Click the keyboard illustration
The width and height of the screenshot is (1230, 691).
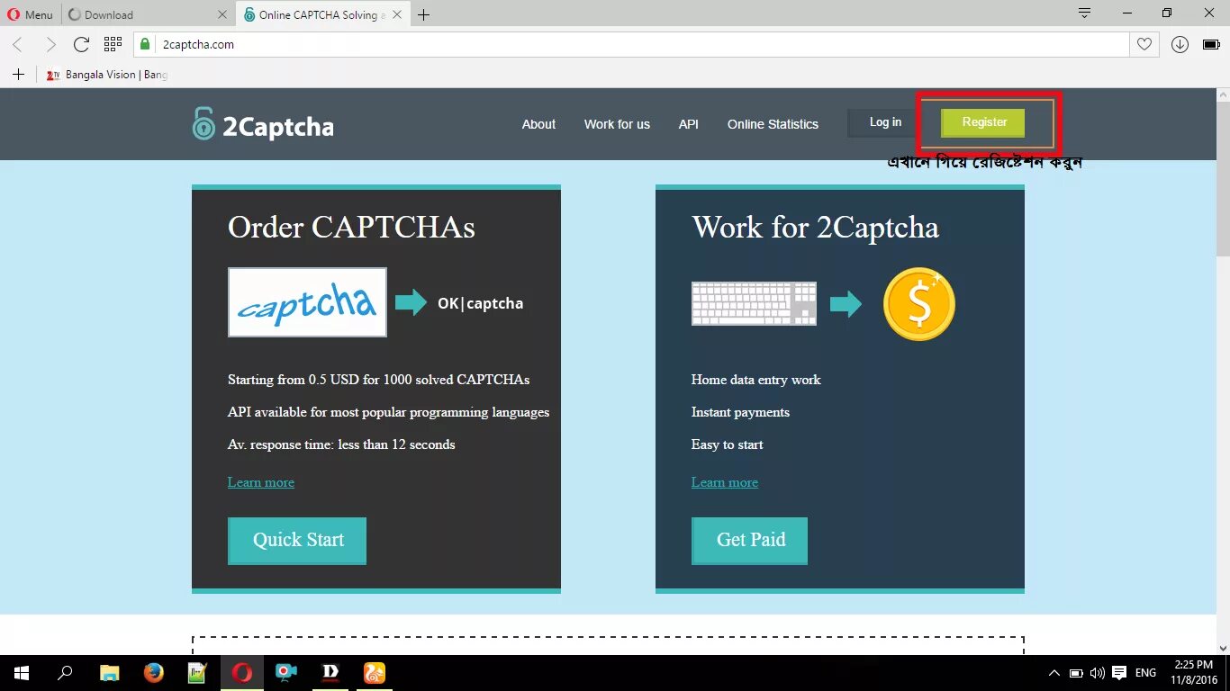click(x=754, y=303)
